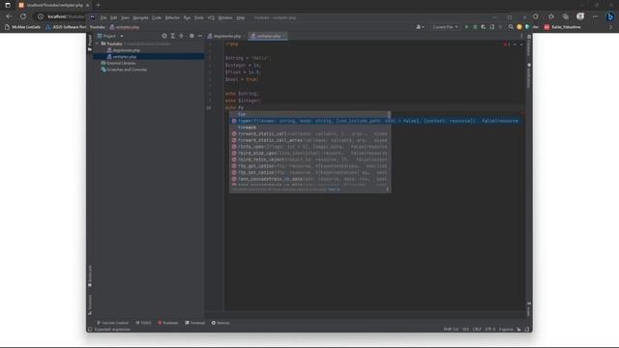Click the error indicator in editor corner
The width and height of the screenshot is (619, 348).
click(507, 44)
